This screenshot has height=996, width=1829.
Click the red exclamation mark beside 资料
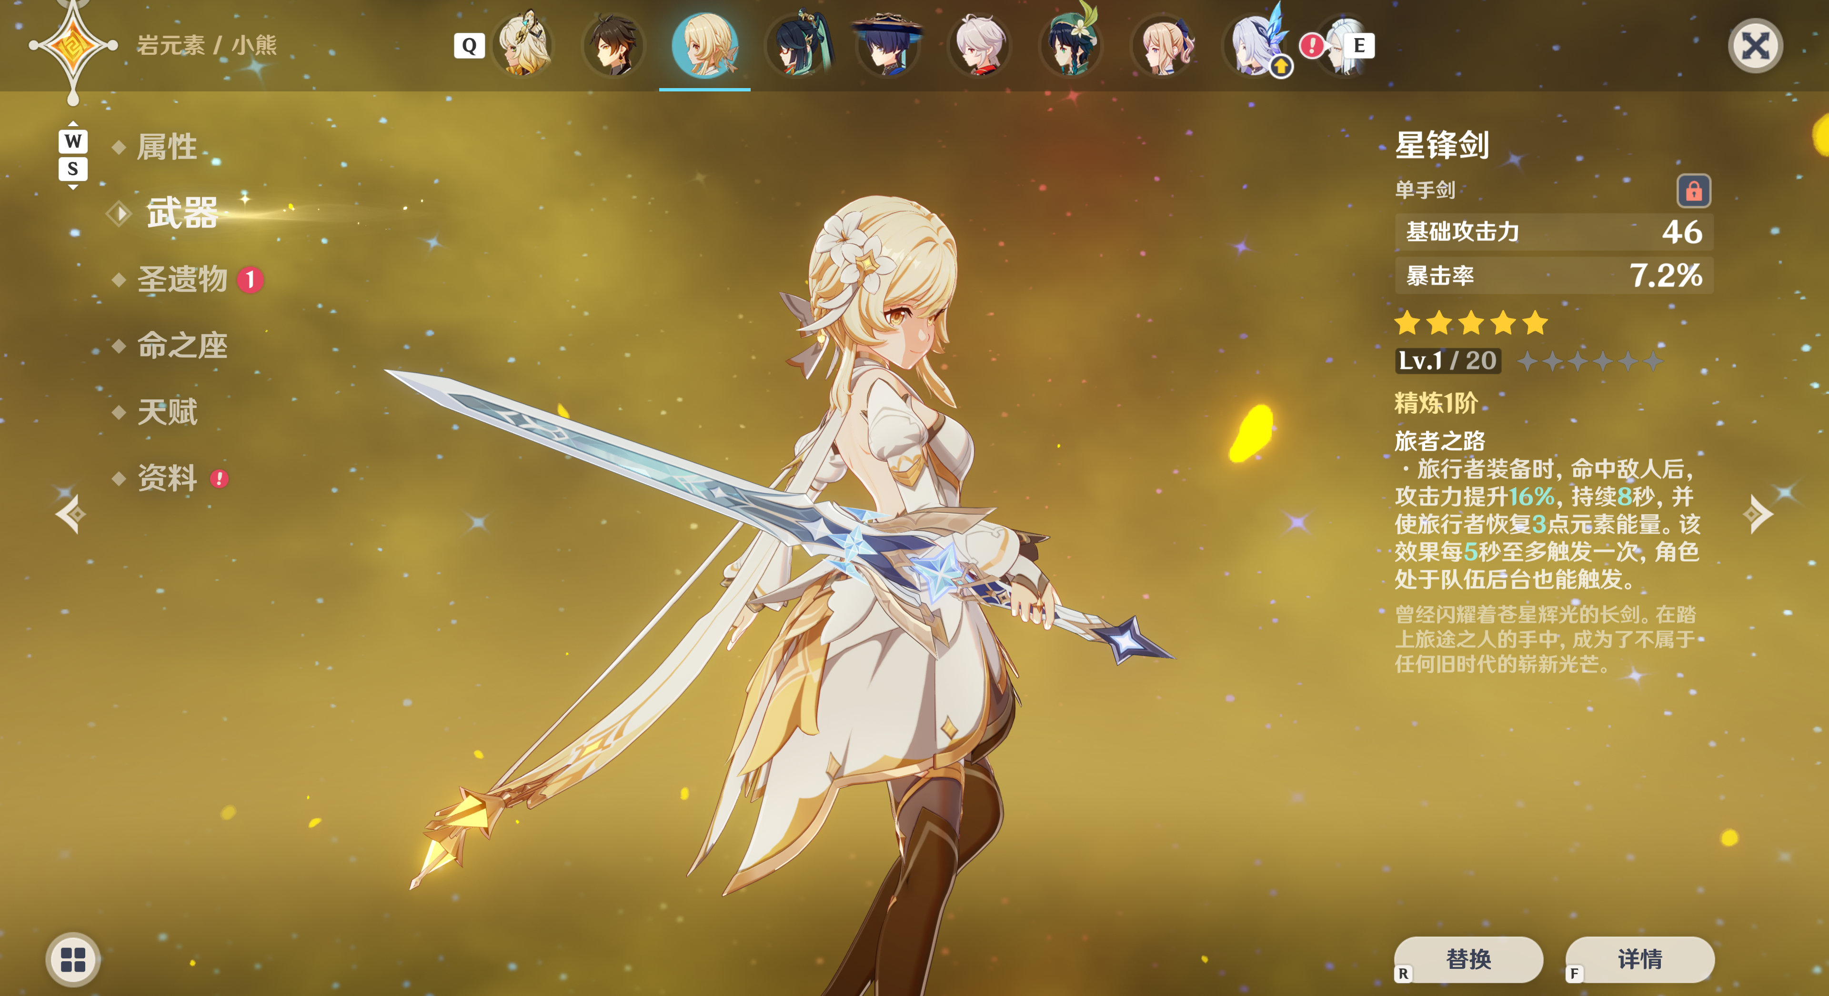220,479
